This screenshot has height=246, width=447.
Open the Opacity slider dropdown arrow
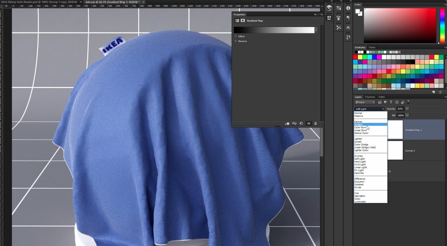pos(407,109)
